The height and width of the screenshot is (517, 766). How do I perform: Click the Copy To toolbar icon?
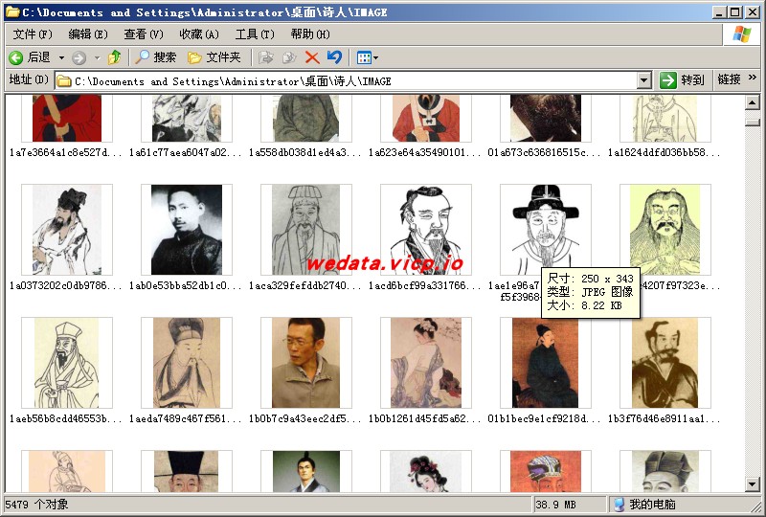tap(289, 57)
